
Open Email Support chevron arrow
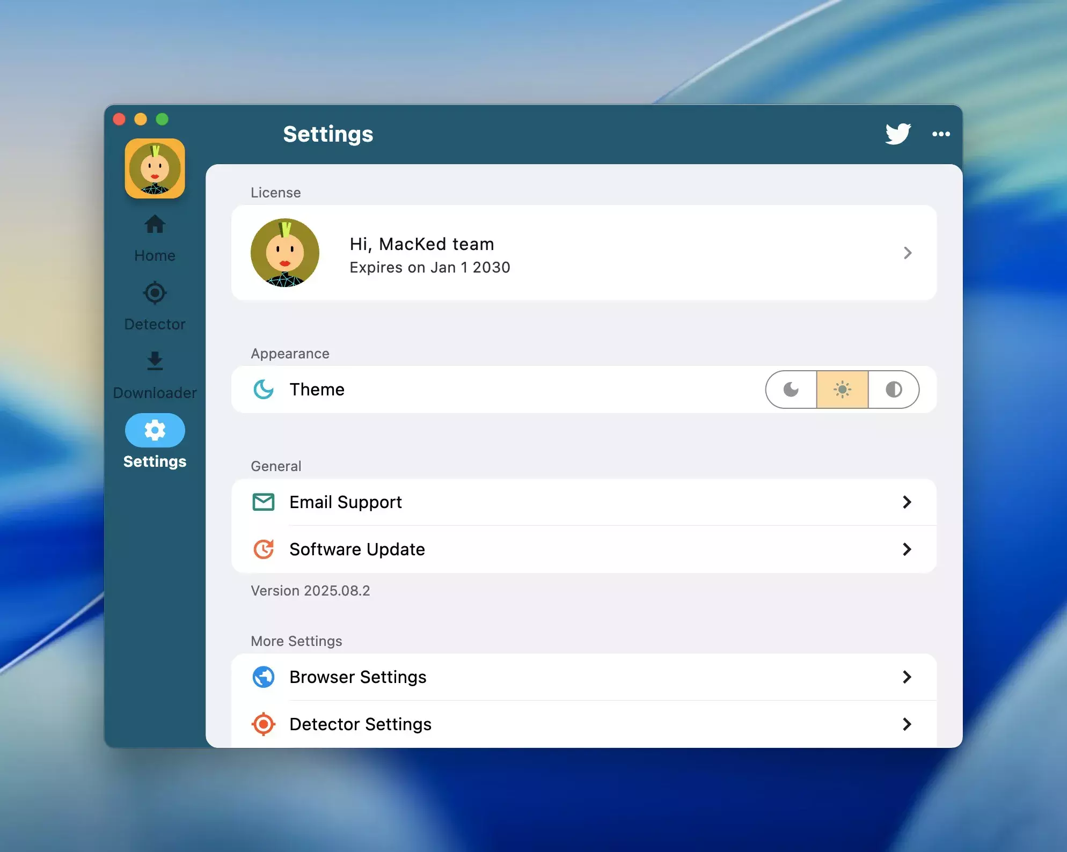pos(907,502)
